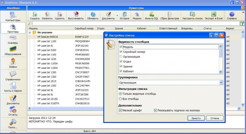Click the Статус column header
The height and width of the screenshot is (134, 246).
[x=213, y=29]
